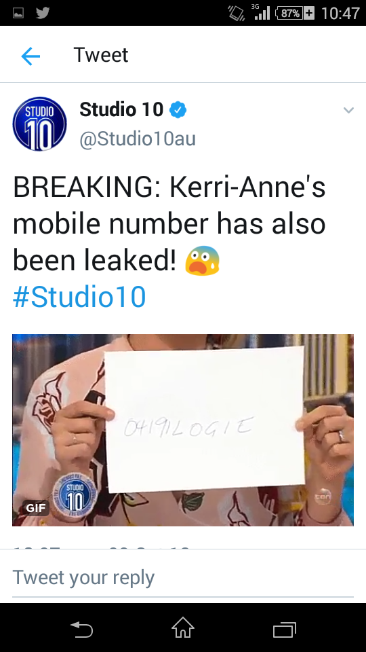Tap the 10:47 clock in status bar

[340, 14]
